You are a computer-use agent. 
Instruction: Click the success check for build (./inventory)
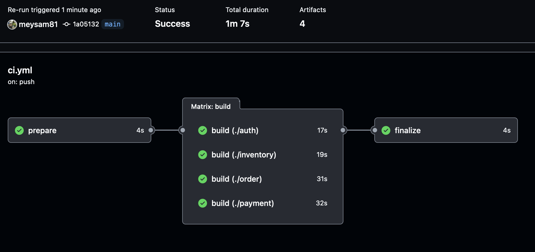[x=203, y=155]
